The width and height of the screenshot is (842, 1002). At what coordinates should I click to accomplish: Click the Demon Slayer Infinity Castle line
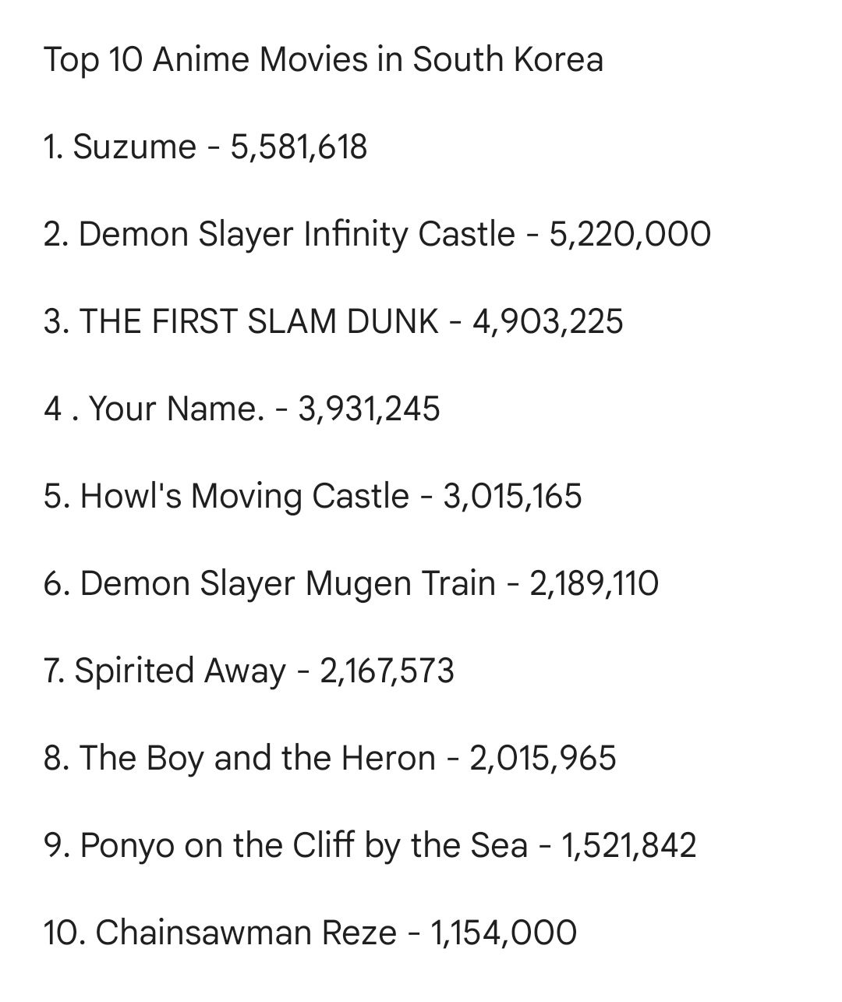click(x=377, y=235)
